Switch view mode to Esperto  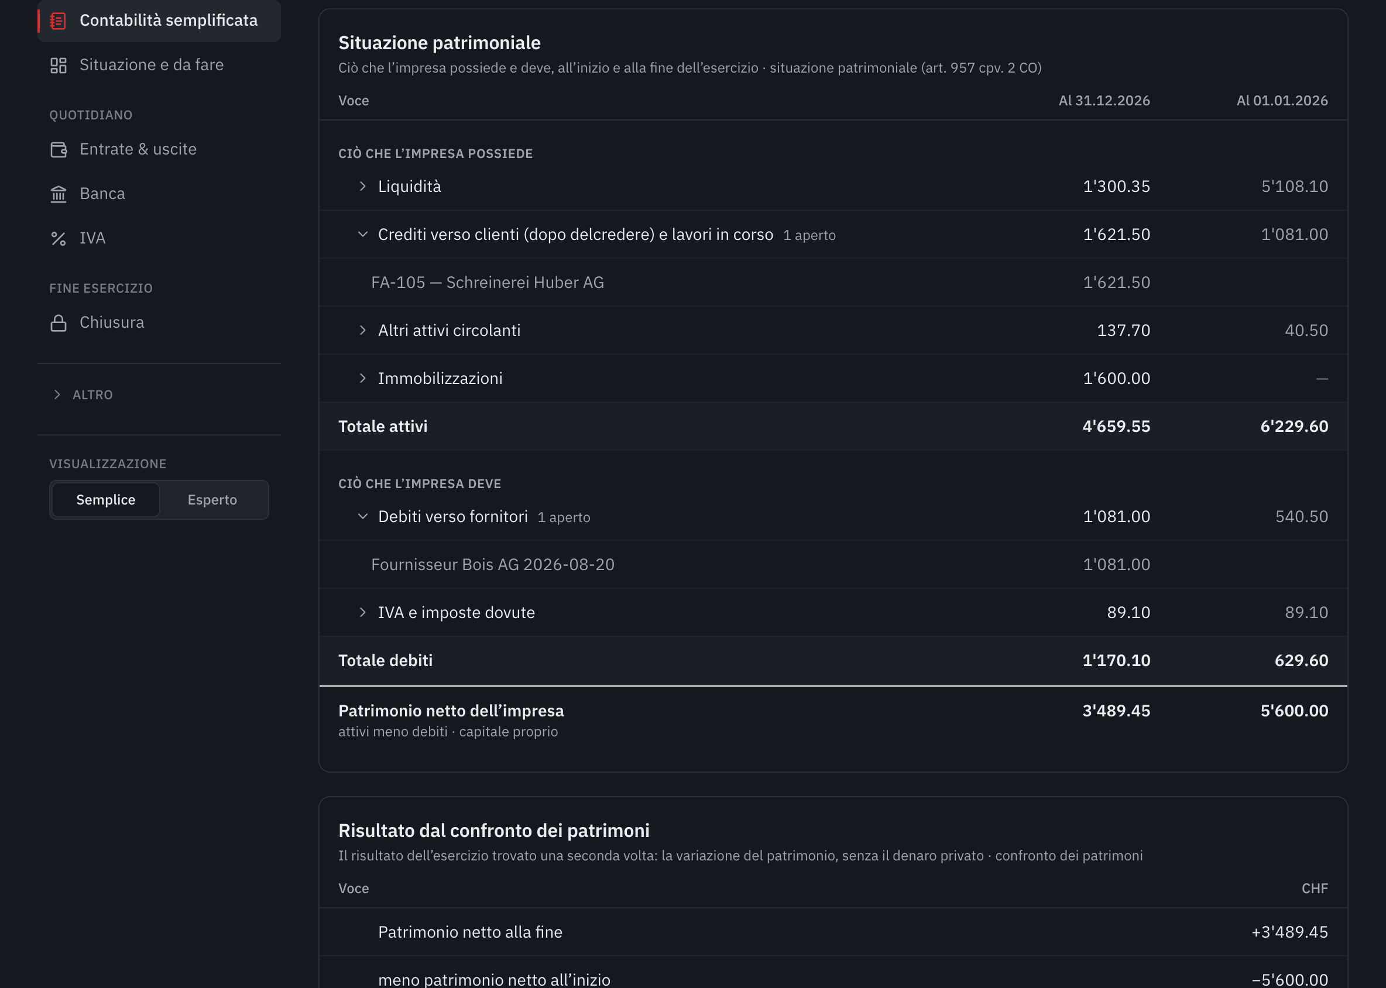pyautogui.click(x=212, y=500)
